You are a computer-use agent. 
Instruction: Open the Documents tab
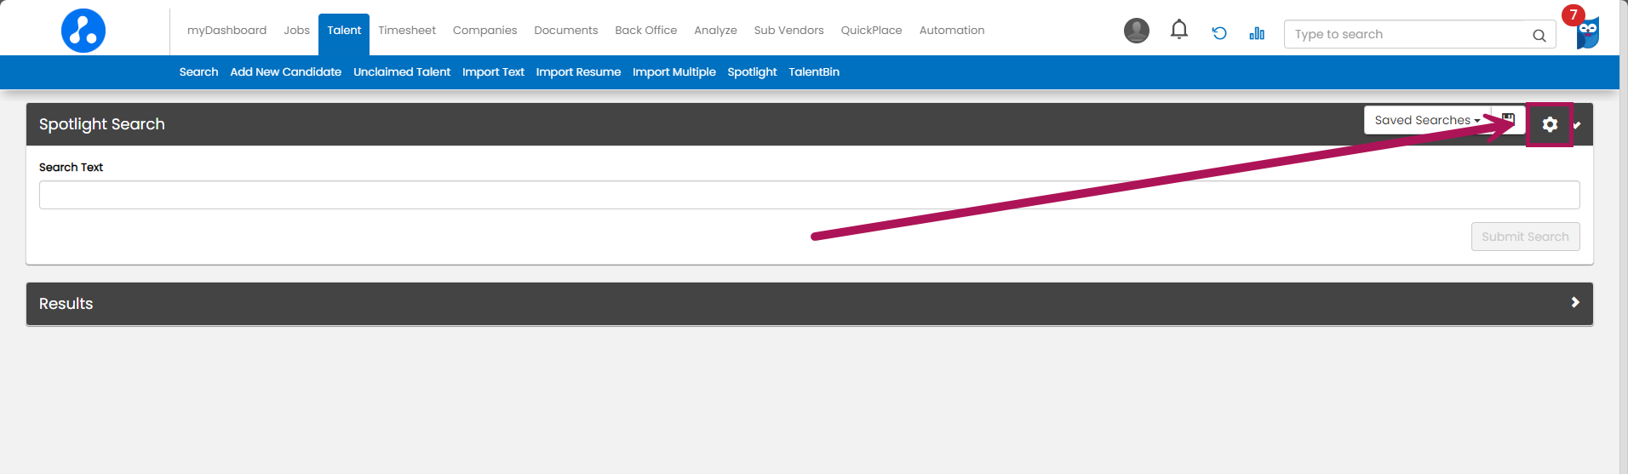(566, 31)
